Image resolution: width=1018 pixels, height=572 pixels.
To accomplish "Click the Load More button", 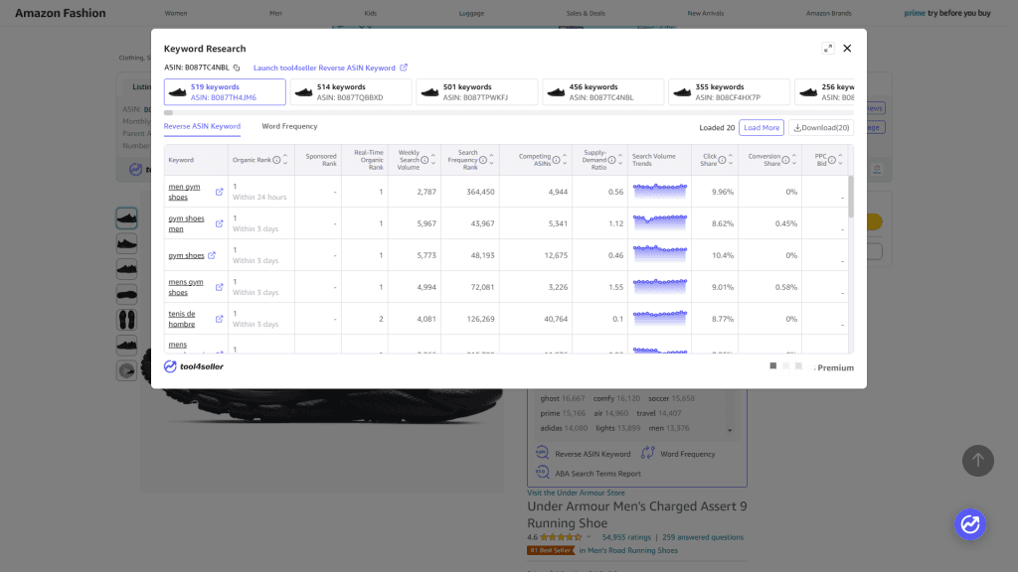I will 762,128.
